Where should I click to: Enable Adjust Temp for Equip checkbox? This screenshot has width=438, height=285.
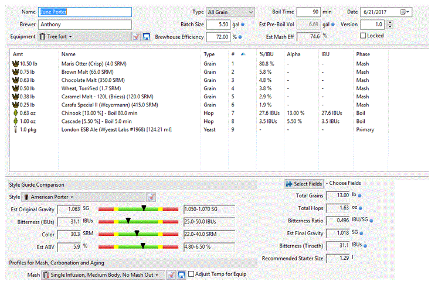click(x=191, y=274)
